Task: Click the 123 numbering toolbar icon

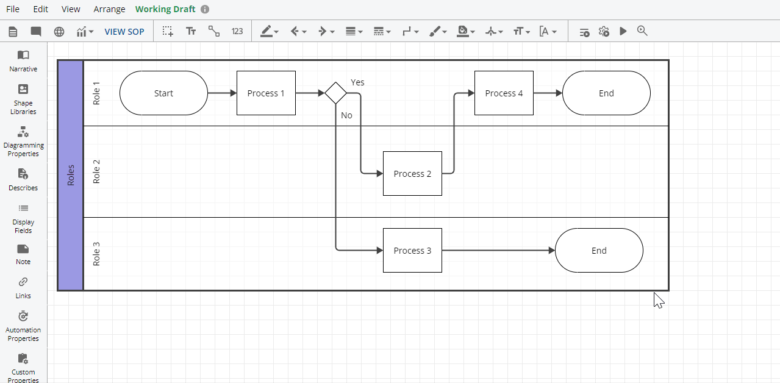Action: 237,31
